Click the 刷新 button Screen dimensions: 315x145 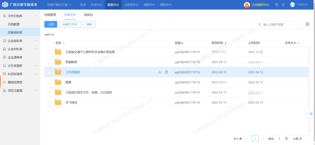[x=89, y=24]
